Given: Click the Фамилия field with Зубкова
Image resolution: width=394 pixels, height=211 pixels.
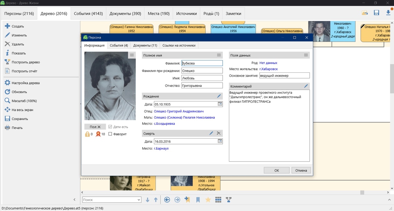Looking at the screenshot, I should pyautogui.click(x=202, y=63).
